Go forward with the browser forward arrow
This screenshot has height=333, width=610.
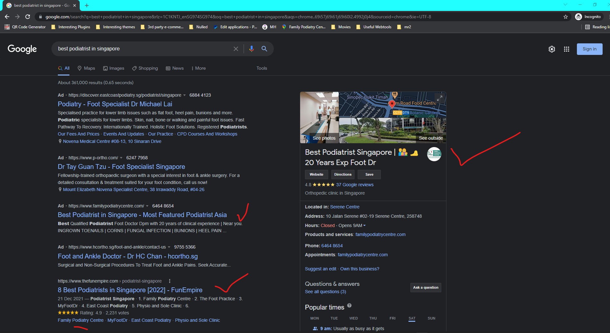click(17, 17)
